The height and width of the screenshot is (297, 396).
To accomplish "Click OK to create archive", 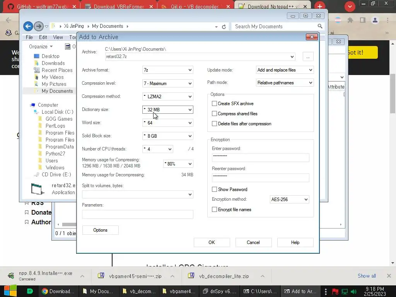I will (x=212, y=242).
